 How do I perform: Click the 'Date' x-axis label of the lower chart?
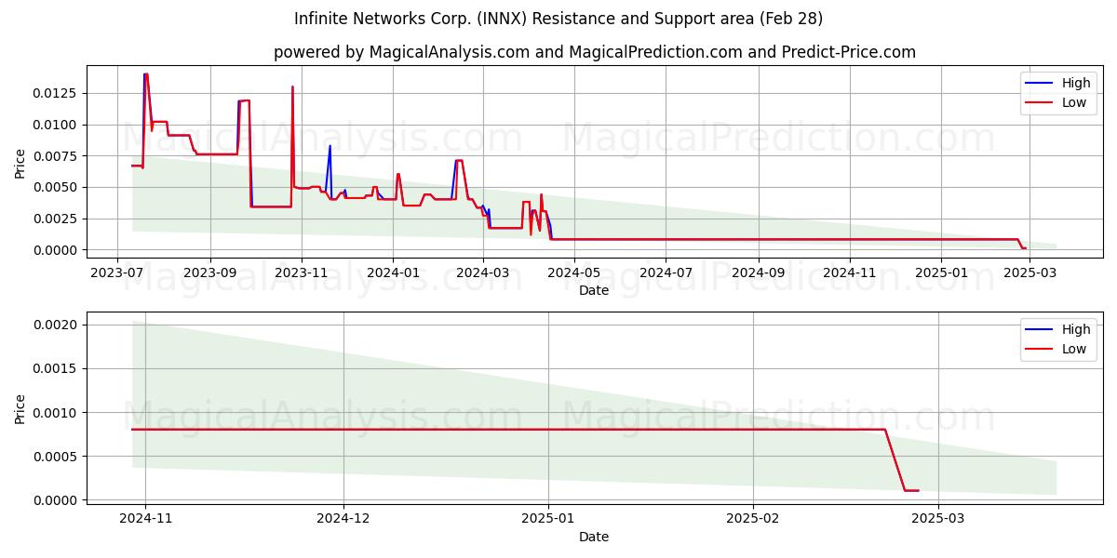tap(594, 537)
